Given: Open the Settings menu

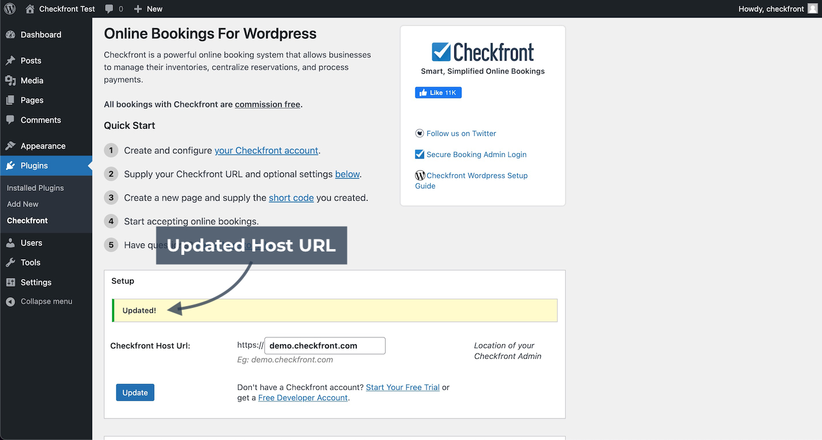Looking at the screenshot, I should pos(36,282).
